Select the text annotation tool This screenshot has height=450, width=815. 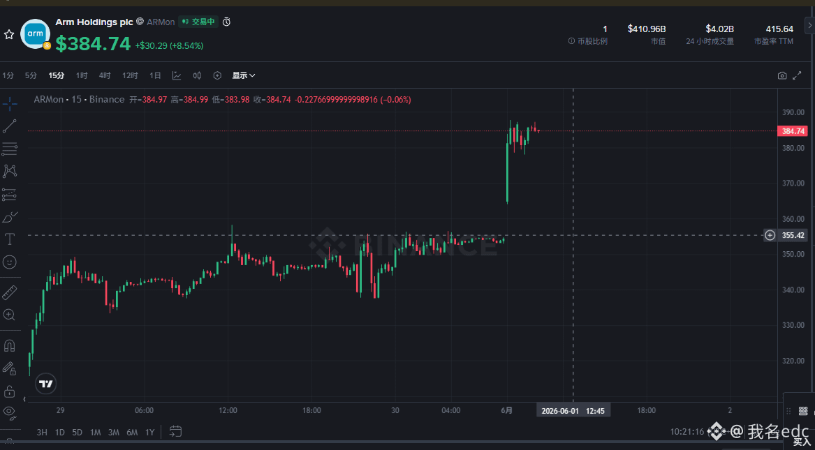coord(9,239)
